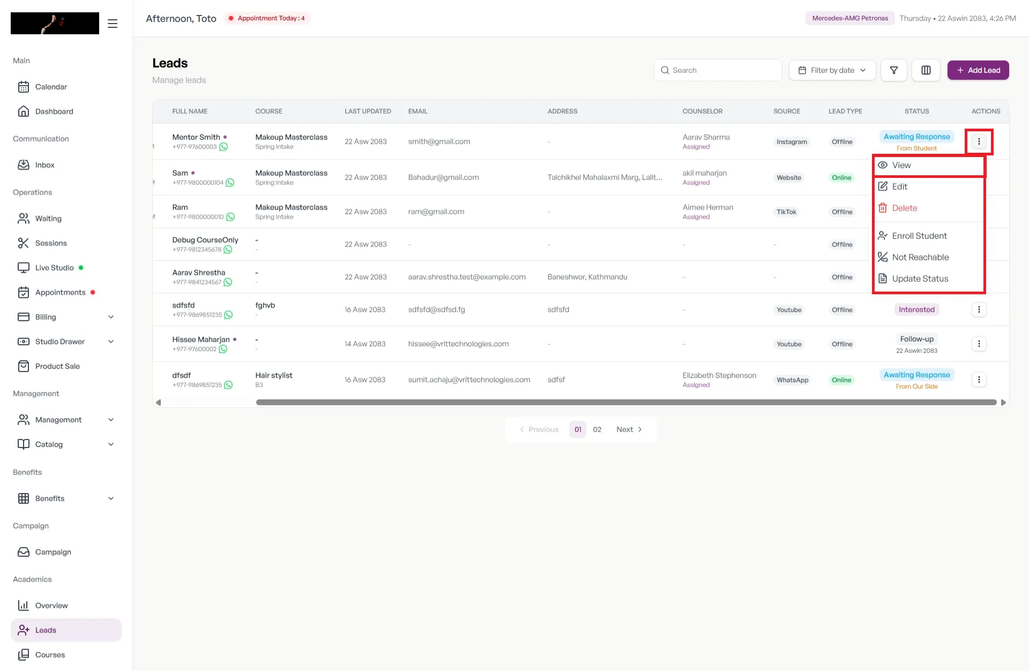Open WhatsApp icon for Mentor Smith

223,147
